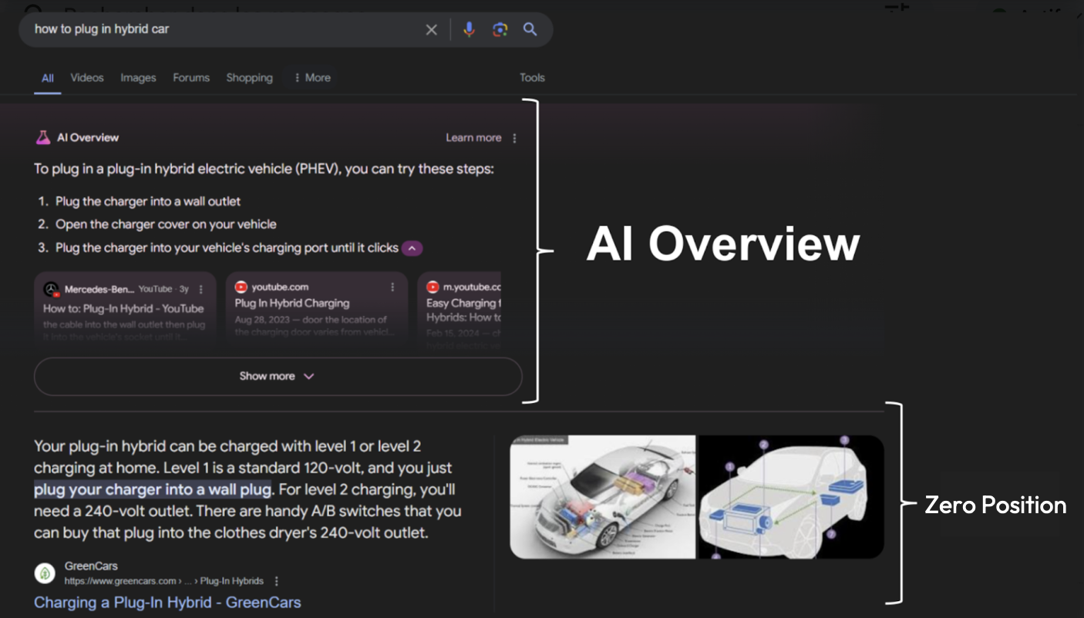The height and width of the screenshot is (618, 1084).
Task: Select the All results tab
Action: coord(48,78)
